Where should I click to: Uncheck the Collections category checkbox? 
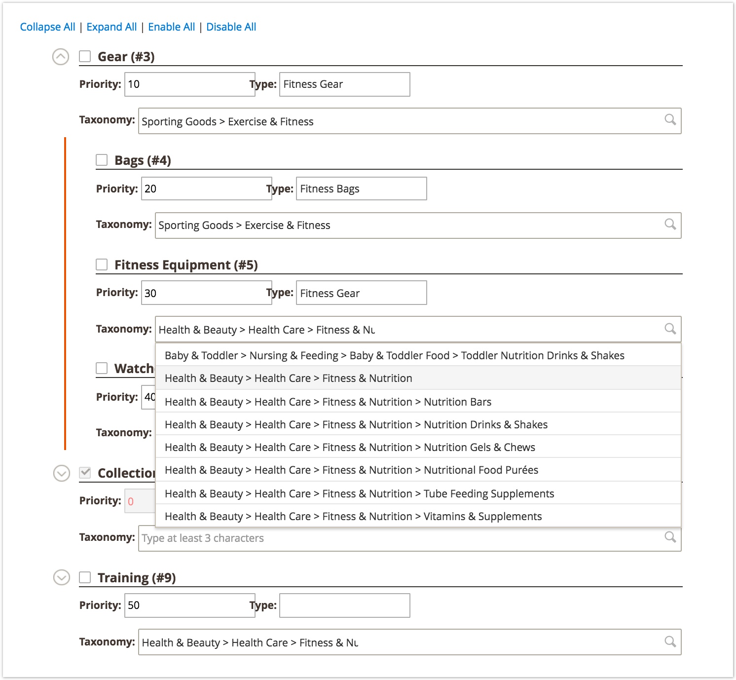(x=85, y=473)
